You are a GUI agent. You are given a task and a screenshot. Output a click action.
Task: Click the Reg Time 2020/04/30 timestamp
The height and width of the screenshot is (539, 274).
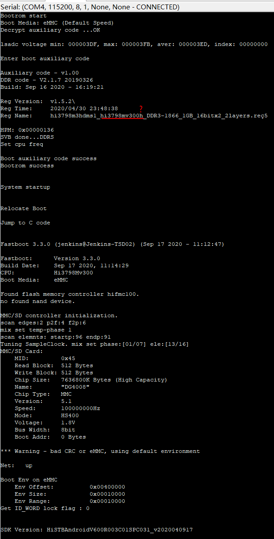84,108
